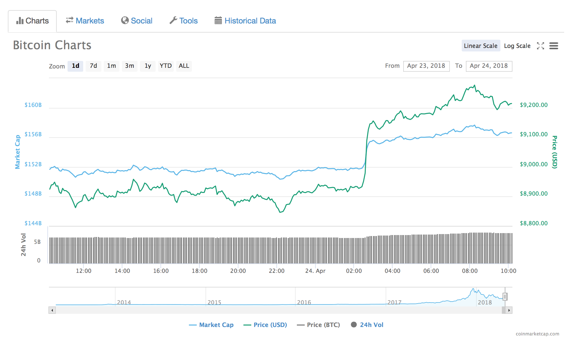Open the Charts tab

pos(32,21)
